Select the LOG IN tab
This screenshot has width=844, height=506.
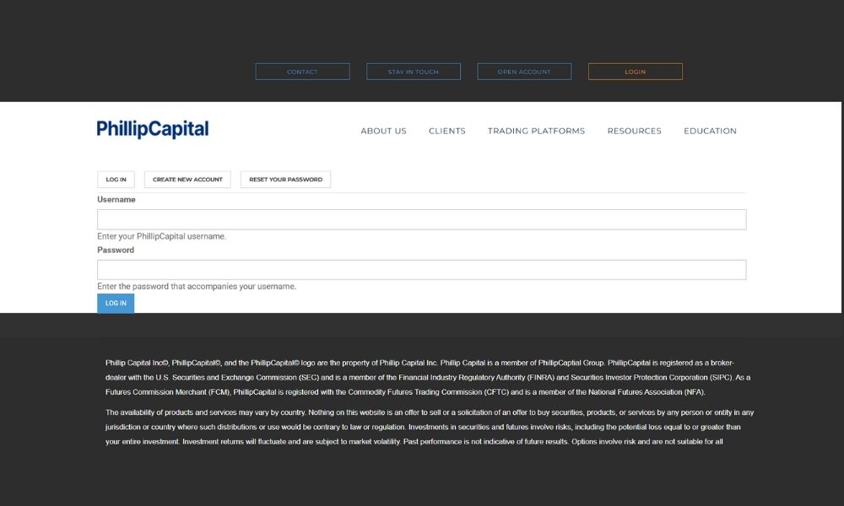116,179
